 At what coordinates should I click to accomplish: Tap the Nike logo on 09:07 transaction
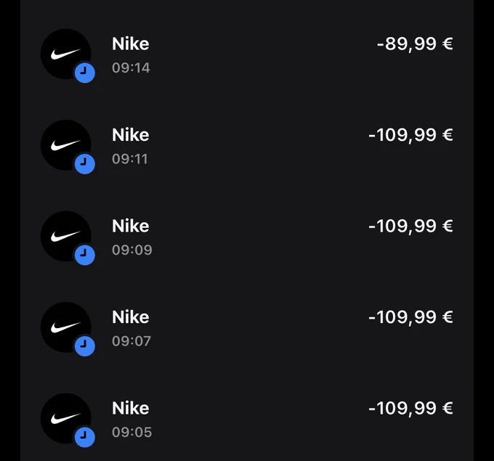click(66, 327)
